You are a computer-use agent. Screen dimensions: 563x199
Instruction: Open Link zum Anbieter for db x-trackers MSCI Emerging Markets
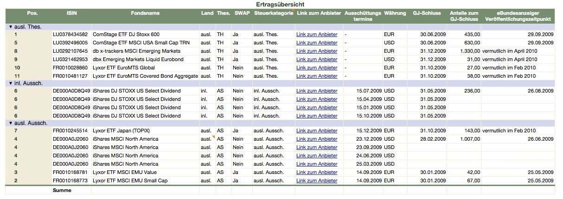[317, 51]
